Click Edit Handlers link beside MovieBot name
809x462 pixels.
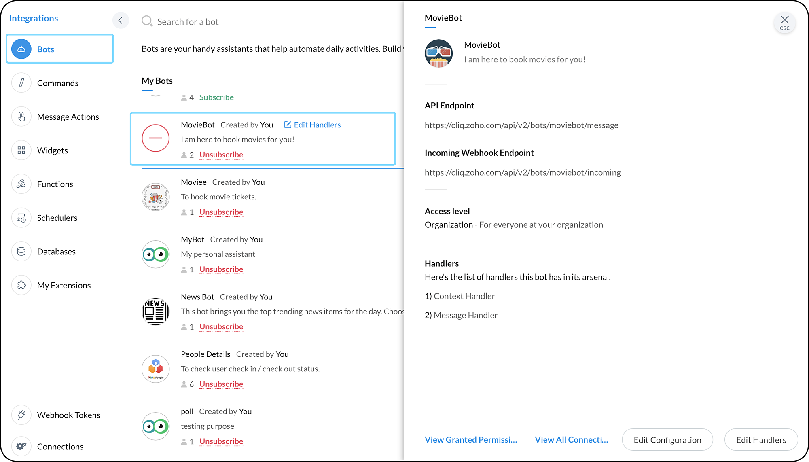(312, 125)
